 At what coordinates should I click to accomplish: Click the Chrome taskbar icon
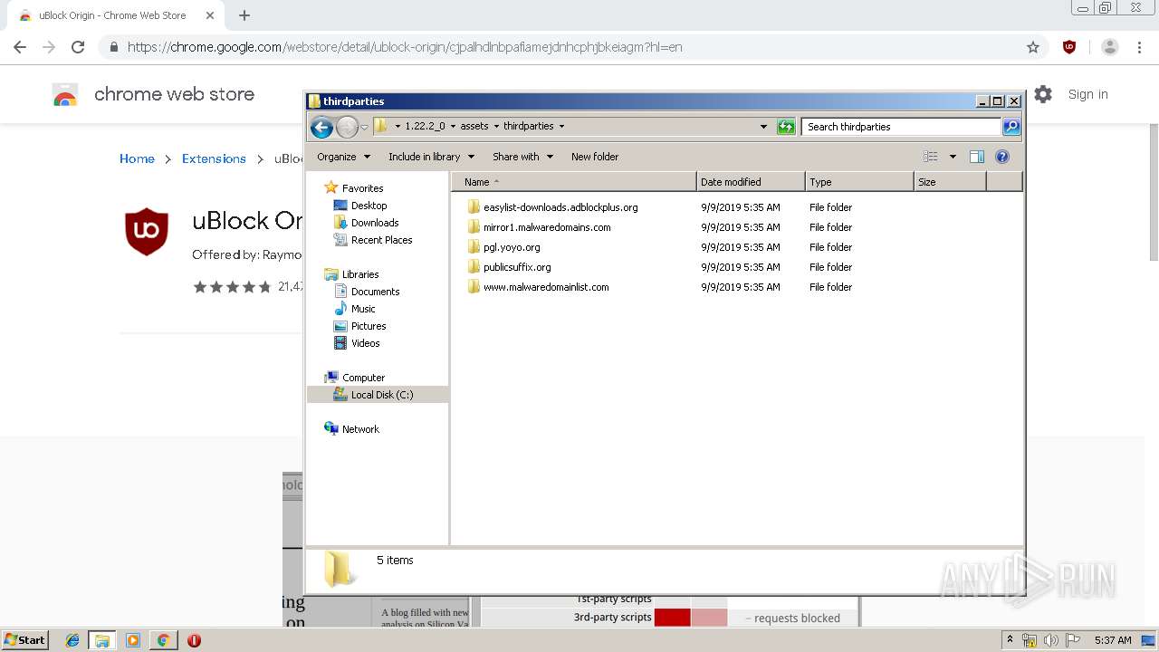click(163, 640)
